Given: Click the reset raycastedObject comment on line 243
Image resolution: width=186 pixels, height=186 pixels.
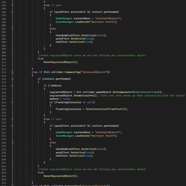Looking at the screenshot, I should [x=92, y=169].
